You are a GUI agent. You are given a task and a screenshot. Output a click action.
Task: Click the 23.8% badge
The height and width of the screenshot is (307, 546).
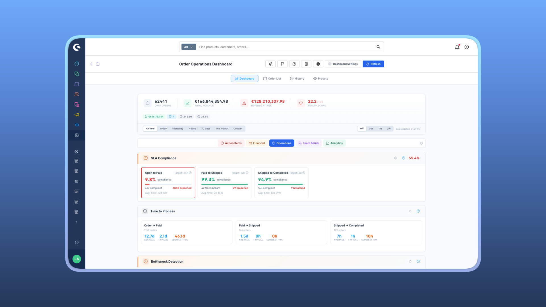pos(203,117)
